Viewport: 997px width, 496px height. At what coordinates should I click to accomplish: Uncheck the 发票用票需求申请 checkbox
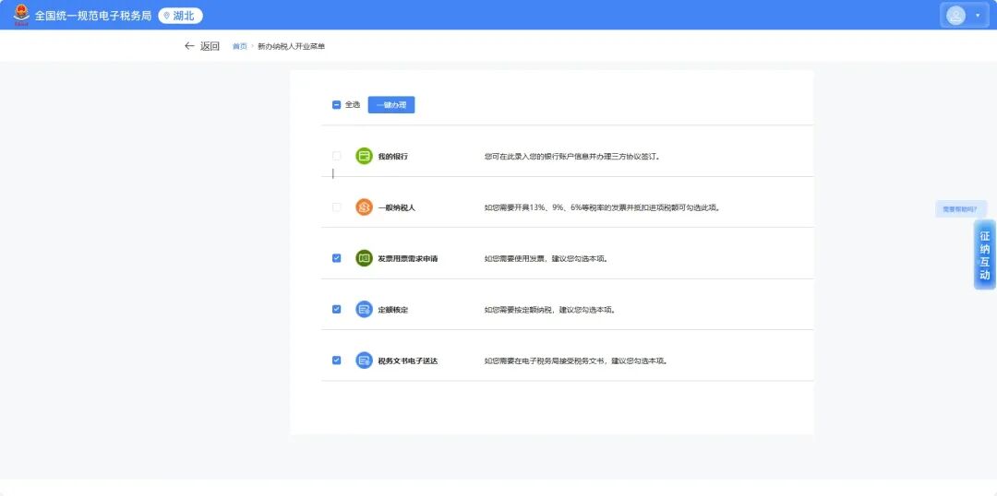pos(336,258)
